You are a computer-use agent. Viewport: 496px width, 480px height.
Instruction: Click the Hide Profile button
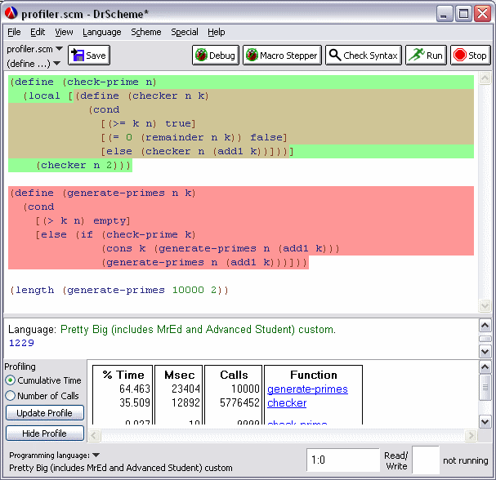(x=45, y=433)
